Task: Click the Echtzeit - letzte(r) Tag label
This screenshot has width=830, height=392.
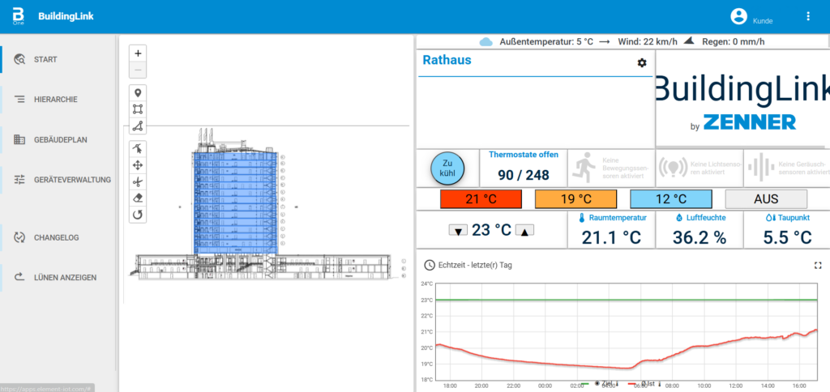Action: coord(475,265)
